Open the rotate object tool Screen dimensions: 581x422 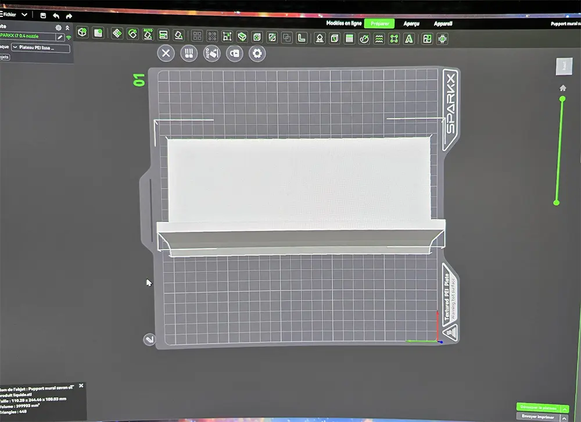(132, 34)
